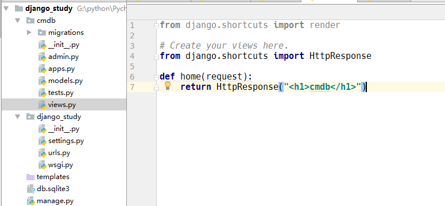Click the Python icon beside views.py

[42, 105]
